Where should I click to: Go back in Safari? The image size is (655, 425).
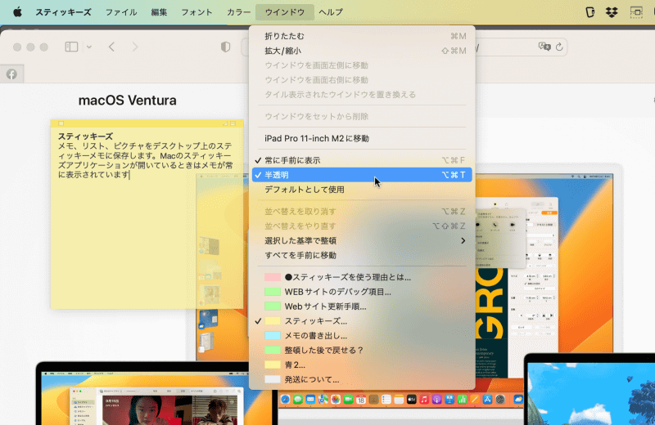click(111, 47)
